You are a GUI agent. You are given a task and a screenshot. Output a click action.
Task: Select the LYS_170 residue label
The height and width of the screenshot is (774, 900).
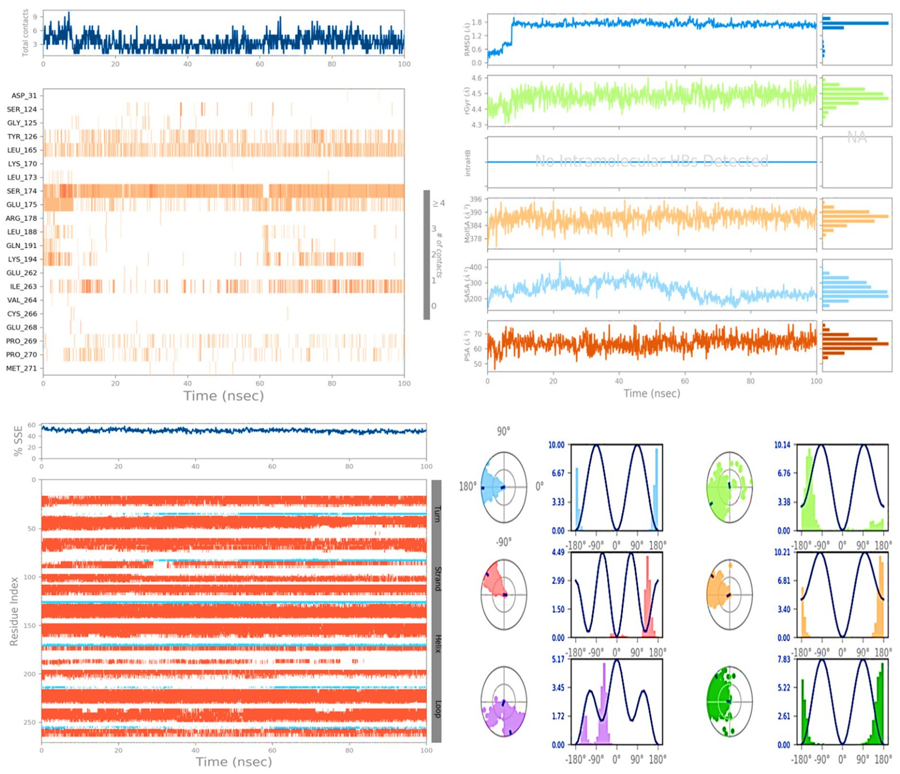tap(22, 164)
